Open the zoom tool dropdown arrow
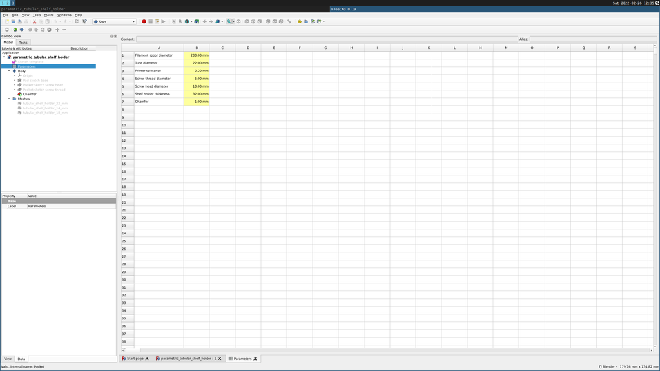Viewport: 660px width, 371px height. 233,21
